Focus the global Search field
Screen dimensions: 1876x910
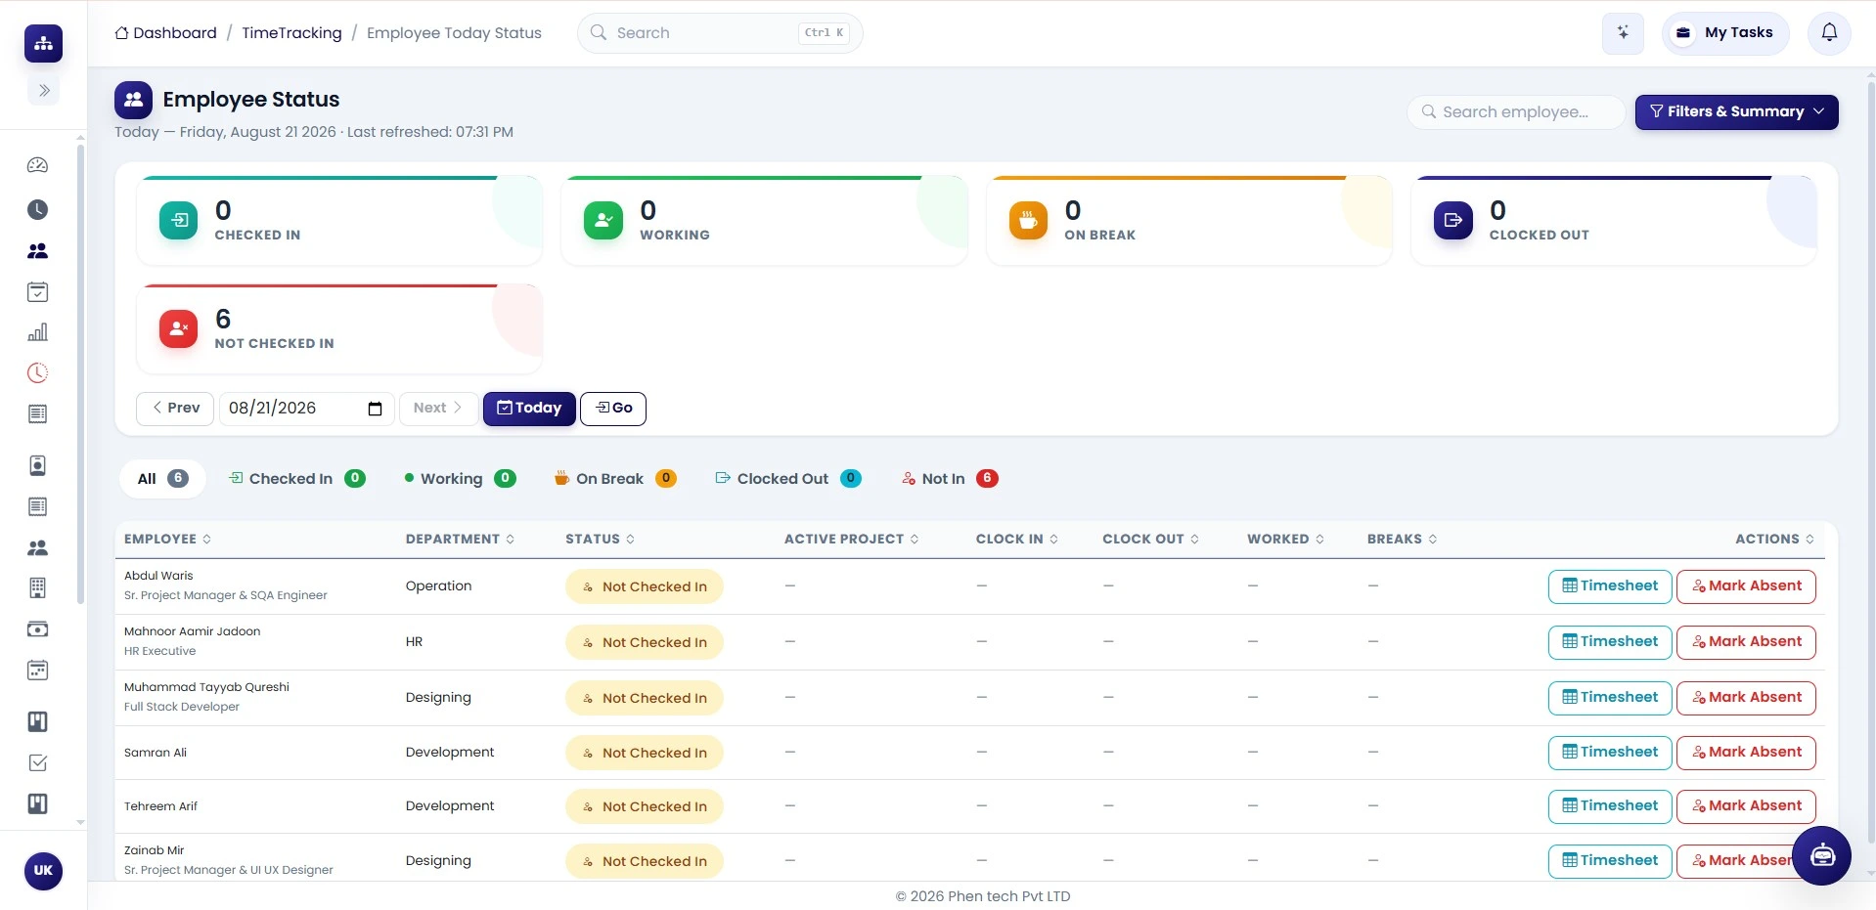point(720,33)
